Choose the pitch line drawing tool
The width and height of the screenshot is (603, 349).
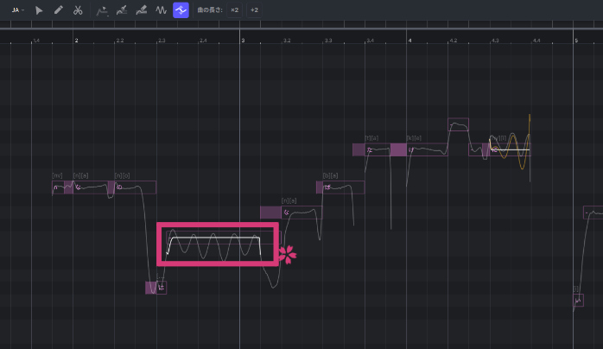[x=103, y=10]
